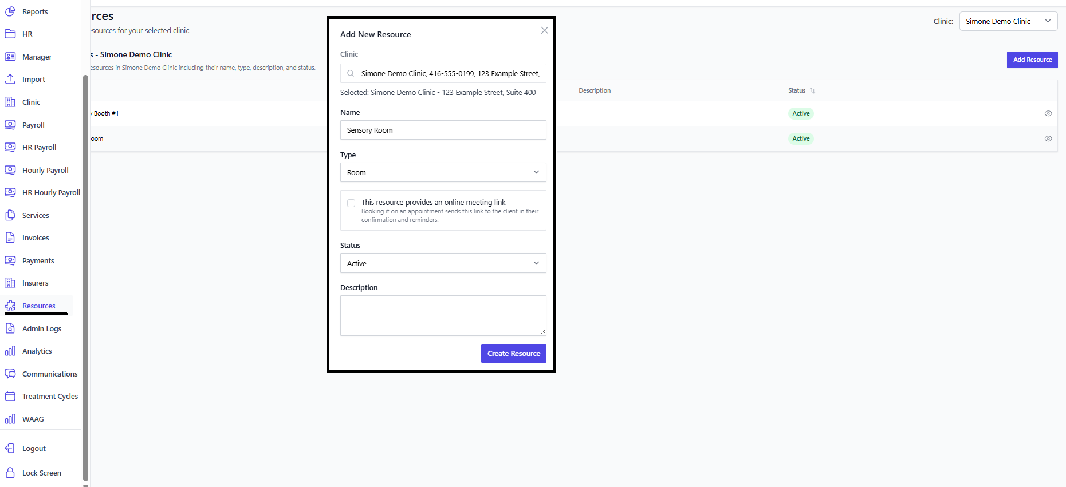This screenshot has height=487, width=1066.
Task: Select the Insurers building icon
Action: pyautogui.click(x=10, y=283)
